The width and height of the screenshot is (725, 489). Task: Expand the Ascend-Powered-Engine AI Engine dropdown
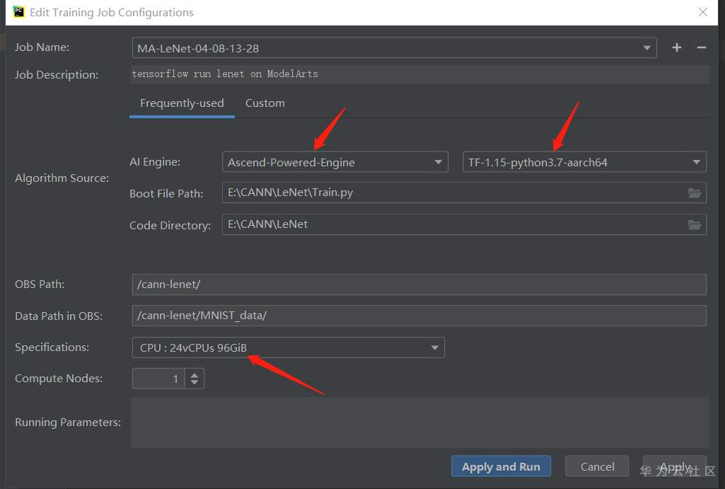click(438, 162)
